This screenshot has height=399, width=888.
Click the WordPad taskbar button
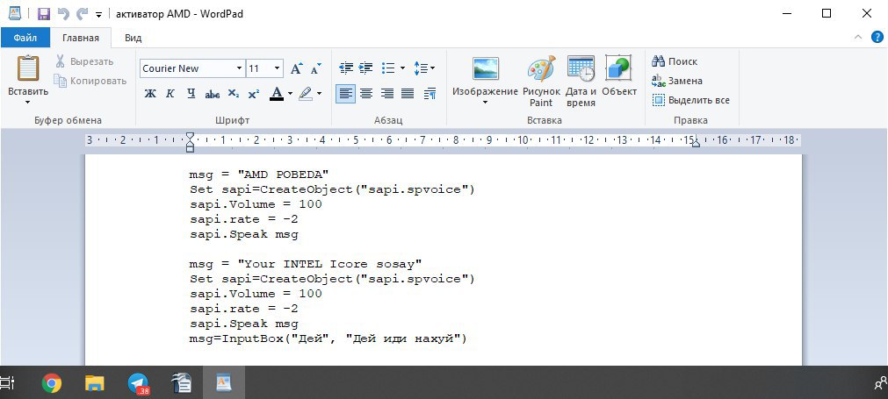pos(224,383)
